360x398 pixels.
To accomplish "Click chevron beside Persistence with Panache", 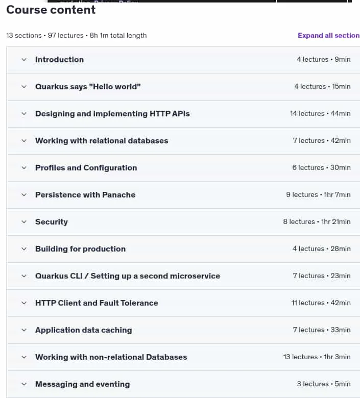I will [24, 195].
